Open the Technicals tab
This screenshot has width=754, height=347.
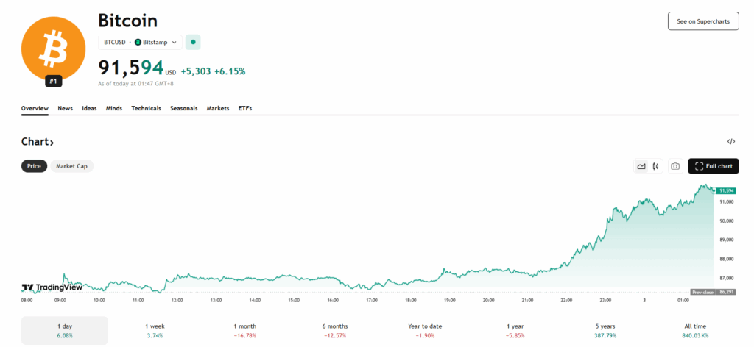(146, 108)
